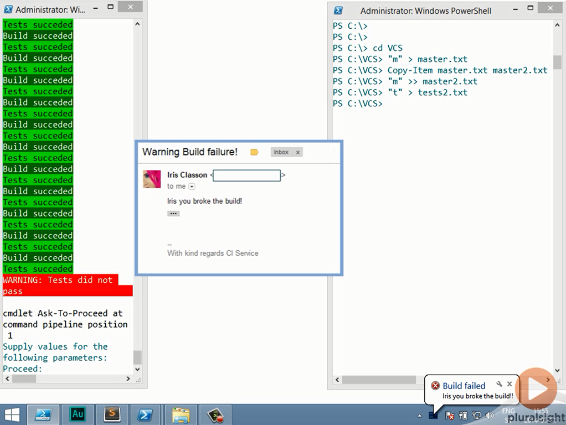Open Adobe Audition from the taskbar

coord(78,414)
